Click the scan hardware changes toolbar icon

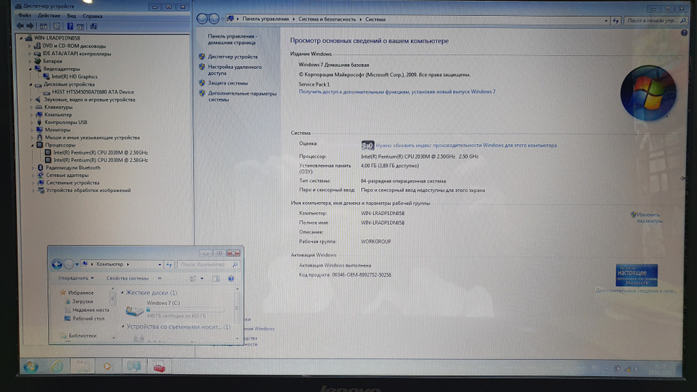pos(93,26)
